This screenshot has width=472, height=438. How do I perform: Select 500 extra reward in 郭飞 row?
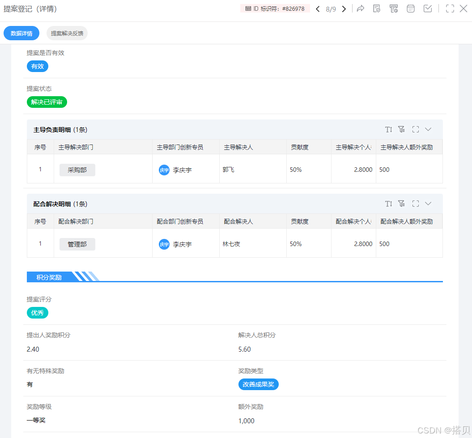409,170
